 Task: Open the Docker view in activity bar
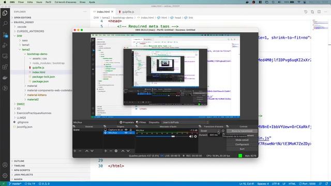5,78
